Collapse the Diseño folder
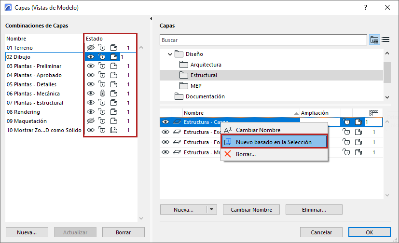Image resolution: width=399 pixels, height=243 pixels. pos(170,54)
